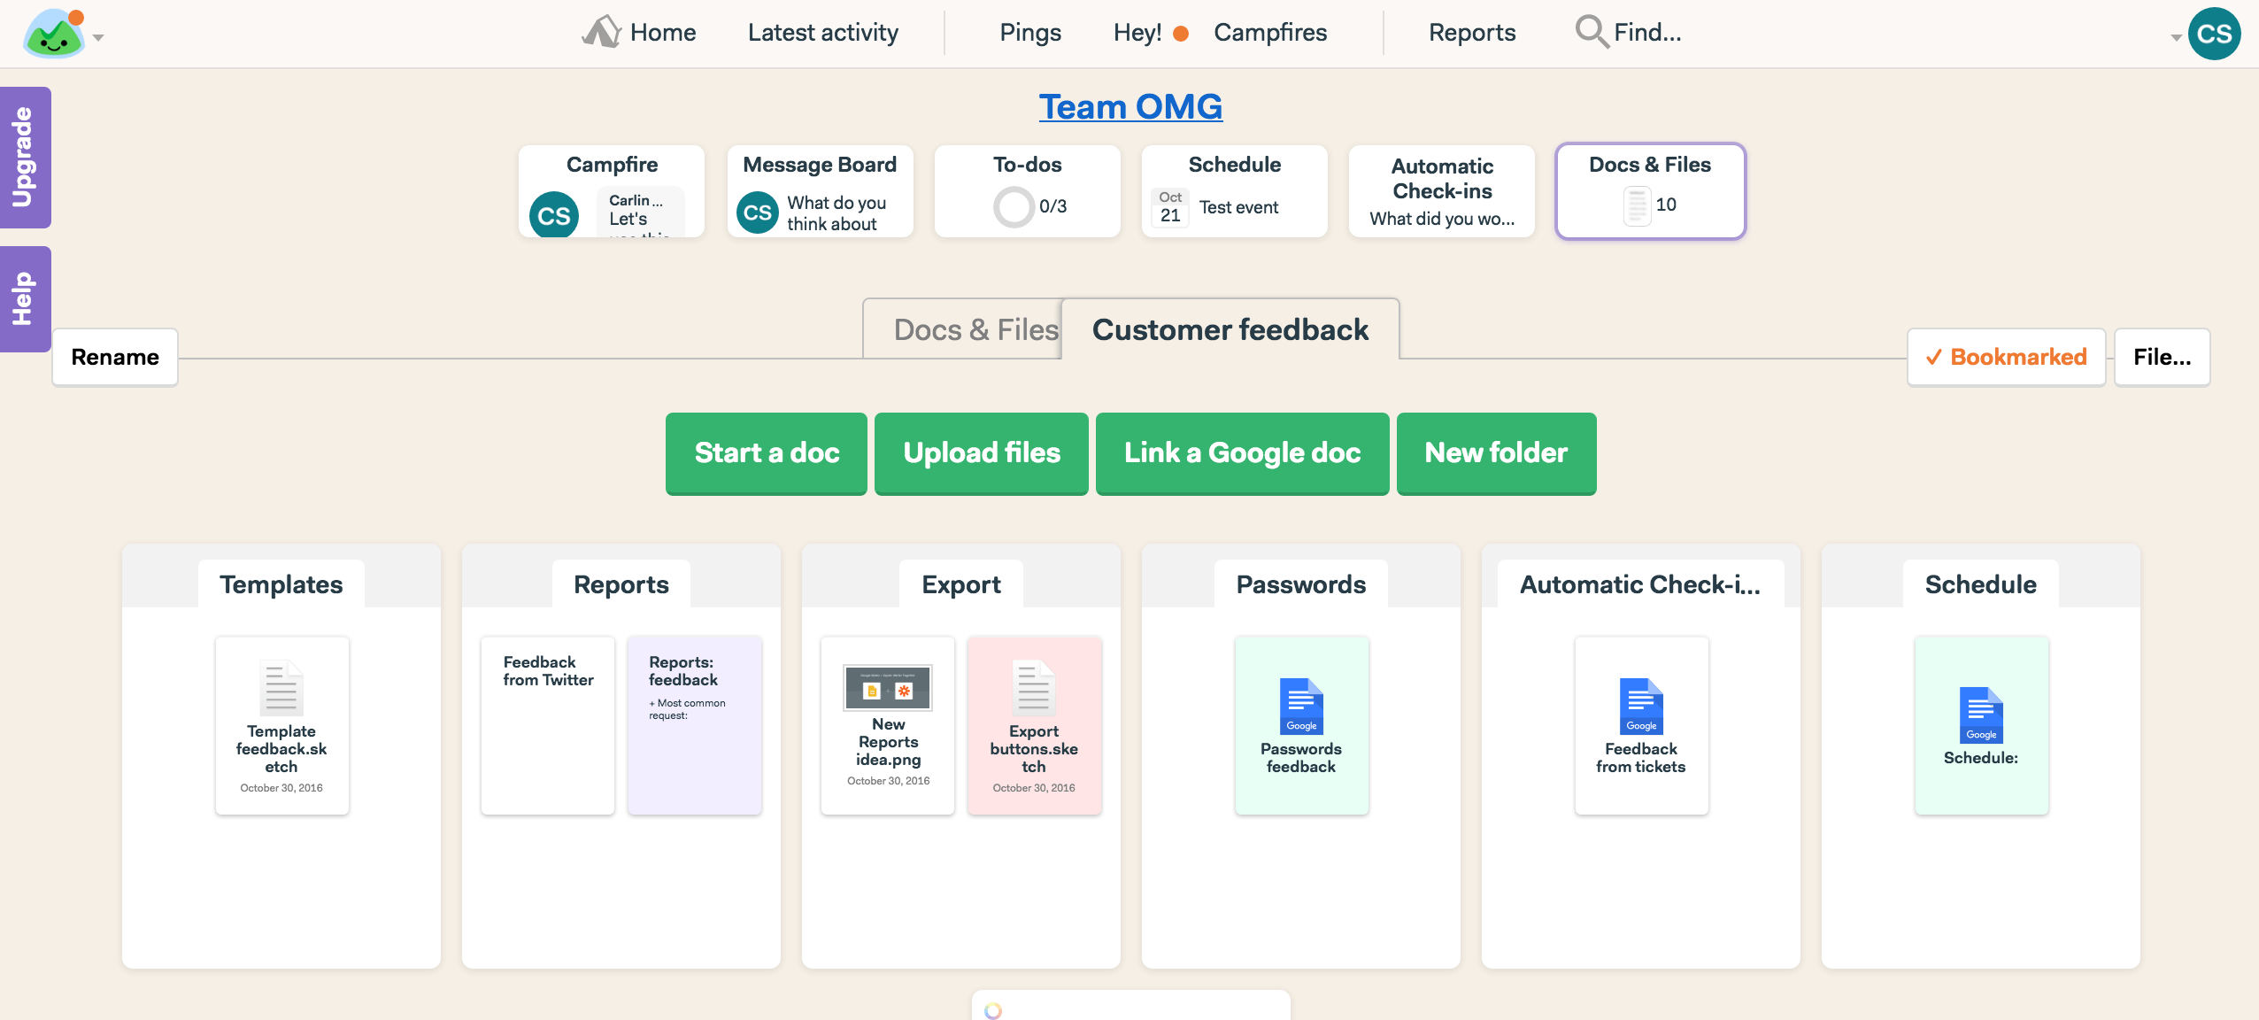This screenshot has height=1020, width=2259.
Task: Click the CS avatar on the Campfire card
Action: point(552,214)
